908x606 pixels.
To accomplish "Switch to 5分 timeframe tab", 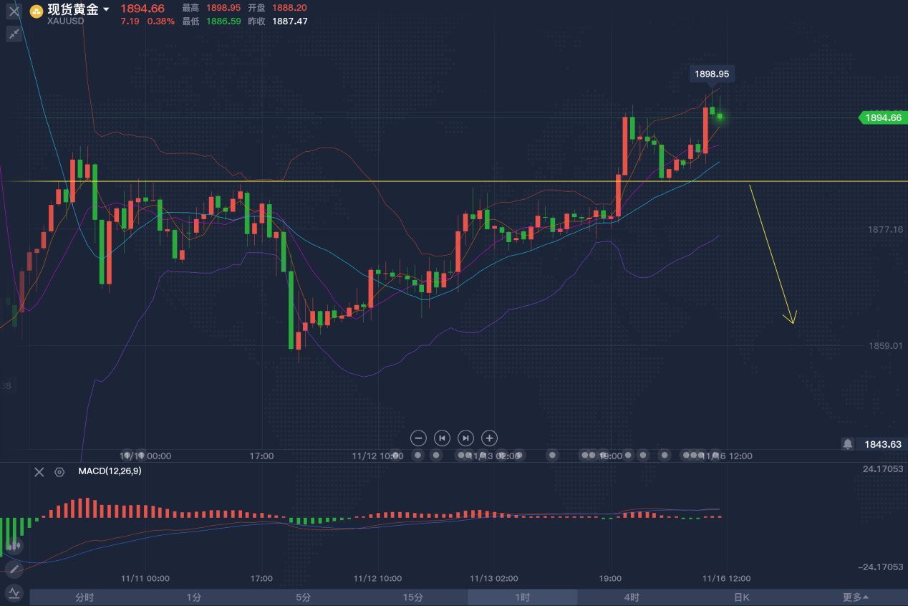I will tap(303, 597).
